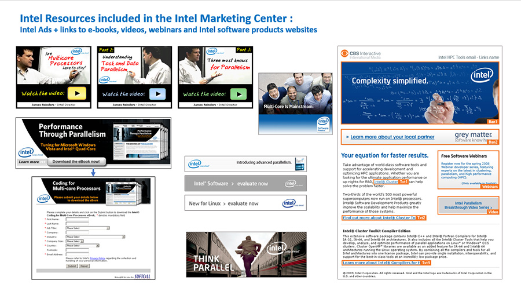Click the Postcode input field

point(77,250)
